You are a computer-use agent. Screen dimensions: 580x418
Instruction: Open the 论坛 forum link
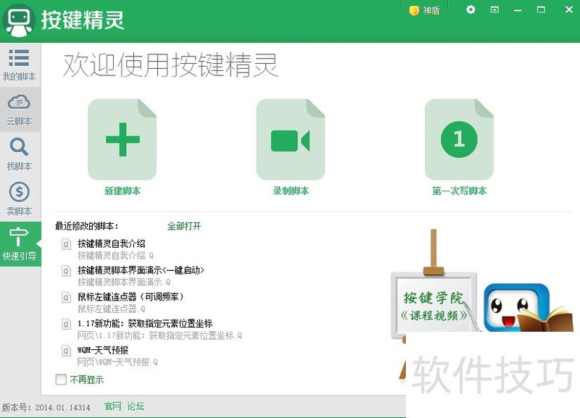[136, 406]
